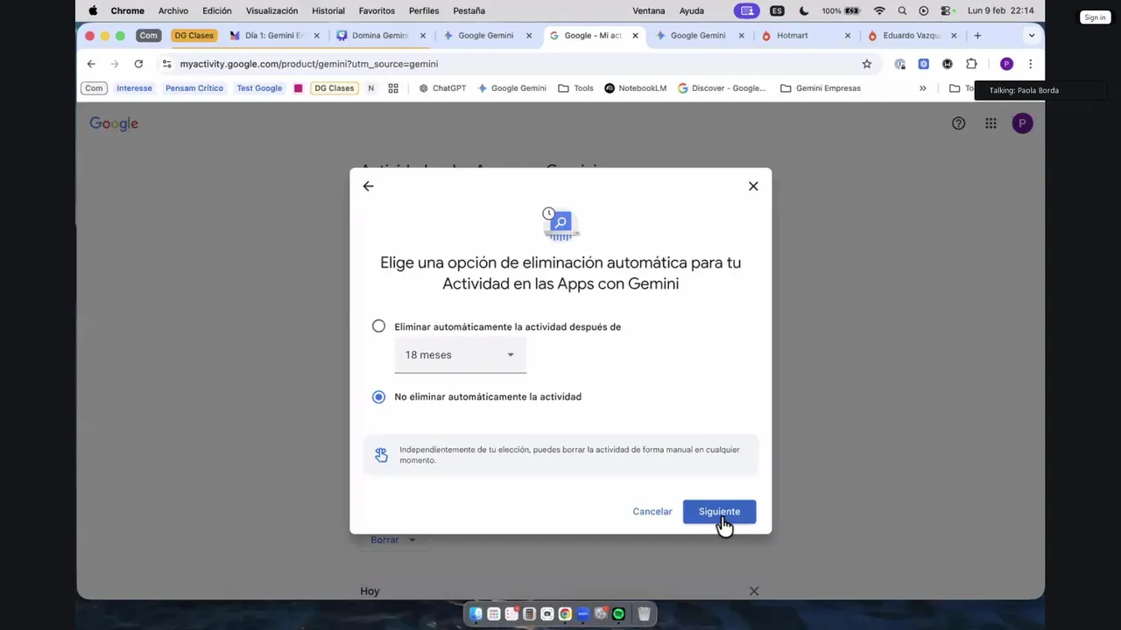This screenshot has width=1121, height=630.
Task: Select "No eliminar automáticamente la actividad" radio
Action: [x=378, y=396]
